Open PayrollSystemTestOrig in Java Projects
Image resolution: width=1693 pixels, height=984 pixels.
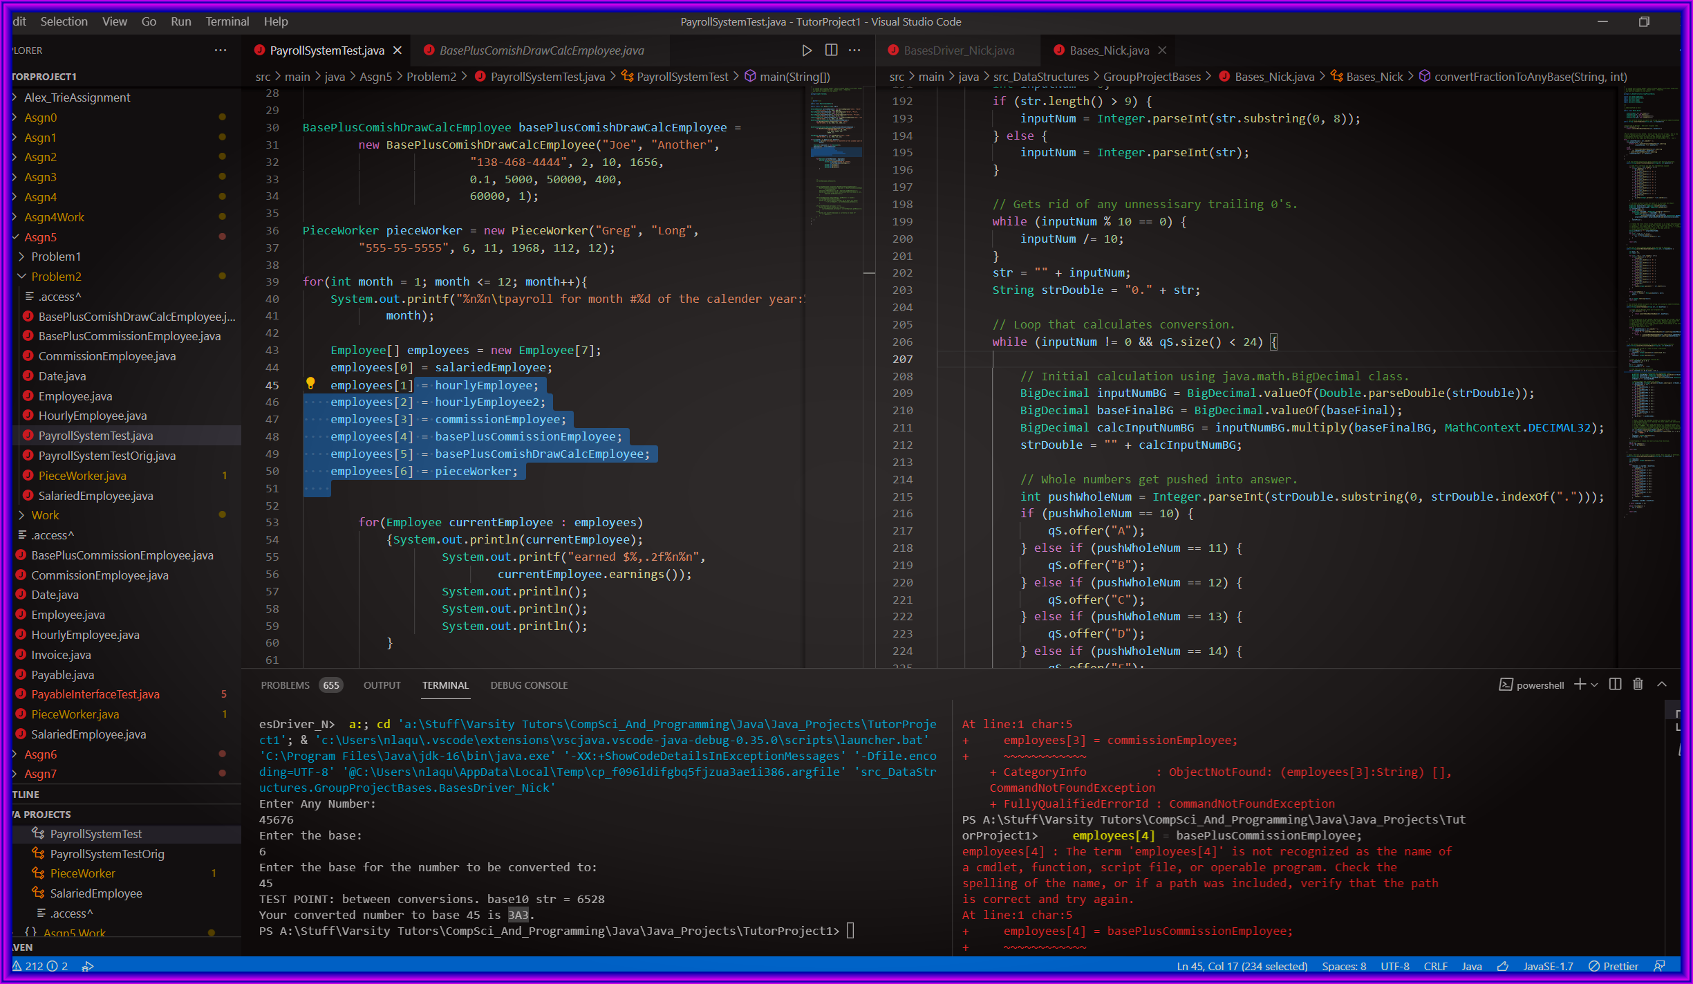click(107, 854)
